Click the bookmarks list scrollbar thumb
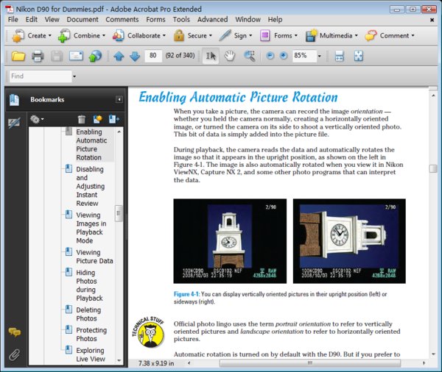Image resolution: width=442 pixels, height=372 pixels. pos(119,214)
